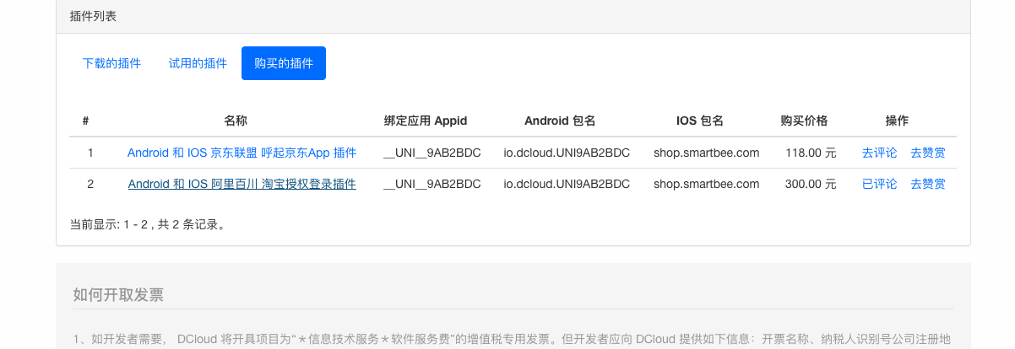Open the 阿里百川 淘宝授权登录插件 link
This screenshot has width=1015, height=349.
tap(242, 183)
